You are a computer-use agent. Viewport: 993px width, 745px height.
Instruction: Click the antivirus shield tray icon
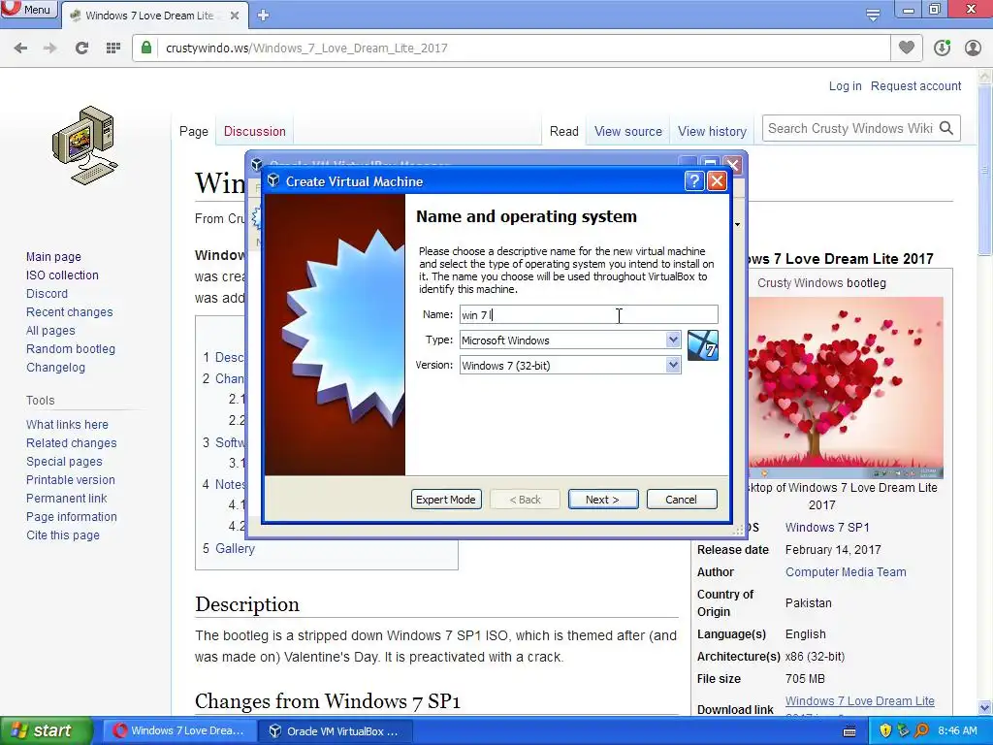pyautogui.click(x=885, y=730)
